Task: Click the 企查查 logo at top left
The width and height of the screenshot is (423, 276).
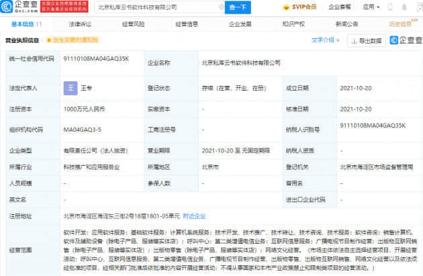Action: [x=19, y=7]
